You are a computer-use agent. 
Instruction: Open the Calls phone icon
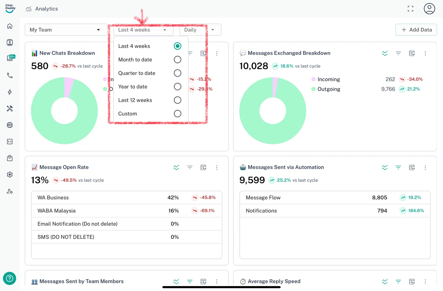pos(10,76)
